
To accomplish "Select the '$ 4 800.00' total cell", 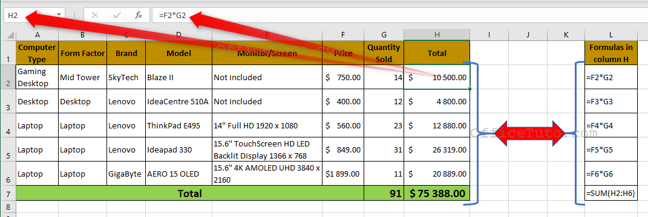I will point(437,101).
